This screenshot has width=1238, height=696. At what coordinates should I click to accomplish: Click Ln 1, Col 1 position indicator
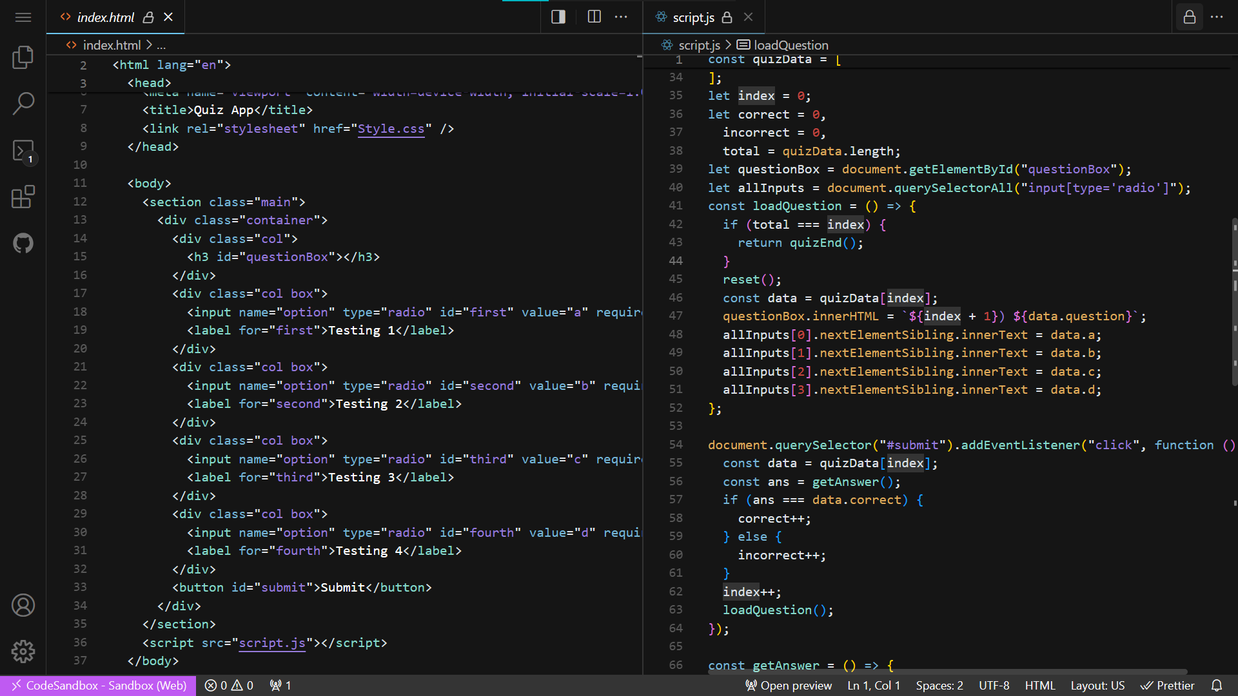874,686
